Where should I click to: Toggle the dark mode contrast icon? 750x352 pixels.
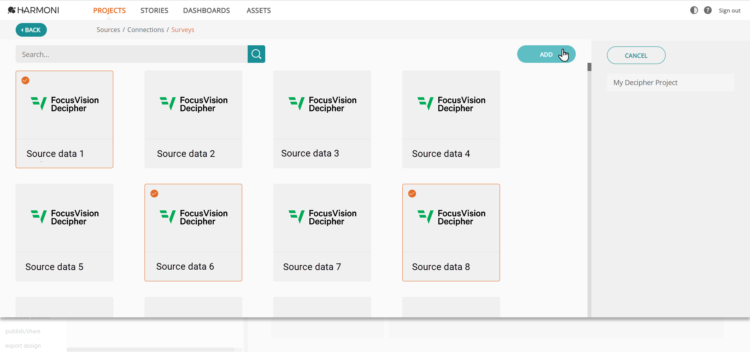[694, 10]
